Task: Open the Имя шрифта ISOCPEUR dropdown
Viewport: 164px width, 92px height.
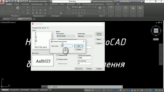Action: pyautogui.click(x=65, y=36)
